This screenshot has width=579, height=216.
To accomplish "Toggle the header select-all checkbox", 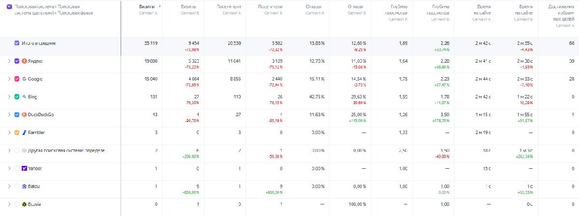I will pos(9,7).
